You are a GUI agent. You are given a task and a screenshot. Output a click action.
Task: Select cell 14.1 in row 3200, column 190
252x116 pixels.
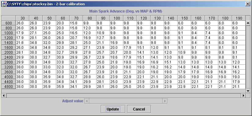(239, 67)
